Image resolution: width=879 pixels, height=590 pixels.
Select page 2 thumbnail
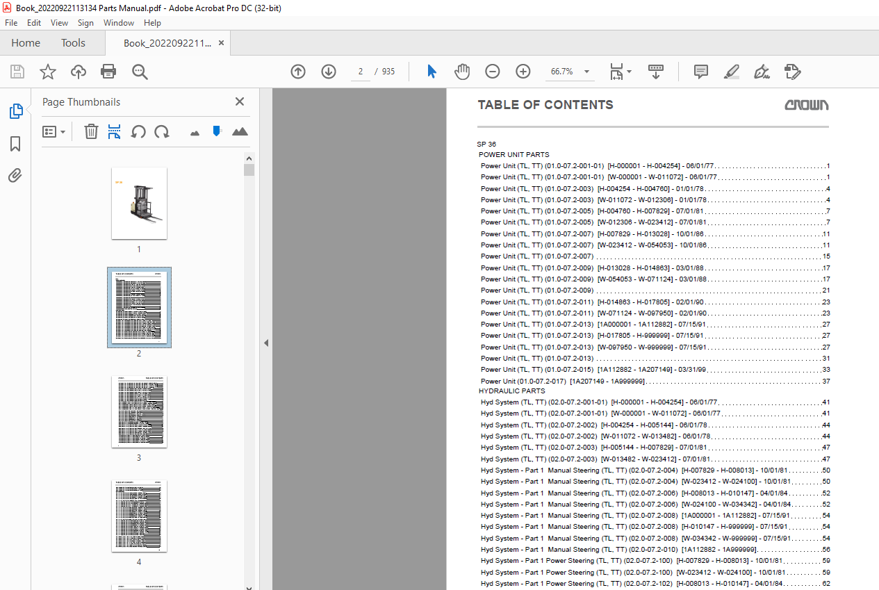(x=139, y=307)
